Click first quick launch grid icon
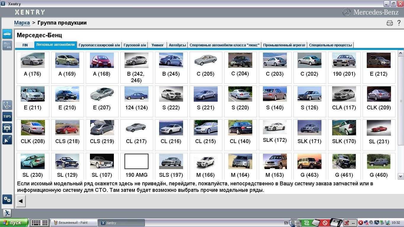The height and width of the screenshot is (227, 404). [36, 223]
